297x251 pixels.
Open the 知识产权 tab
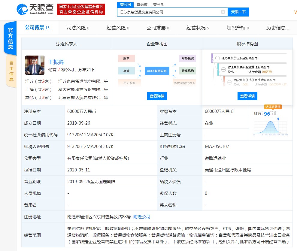[238, 28]
